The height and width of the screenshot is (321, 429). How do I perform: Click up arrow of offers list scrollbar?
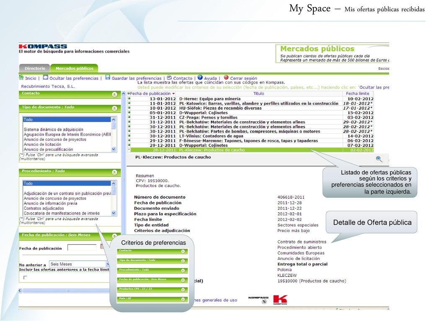pos(124,94)
